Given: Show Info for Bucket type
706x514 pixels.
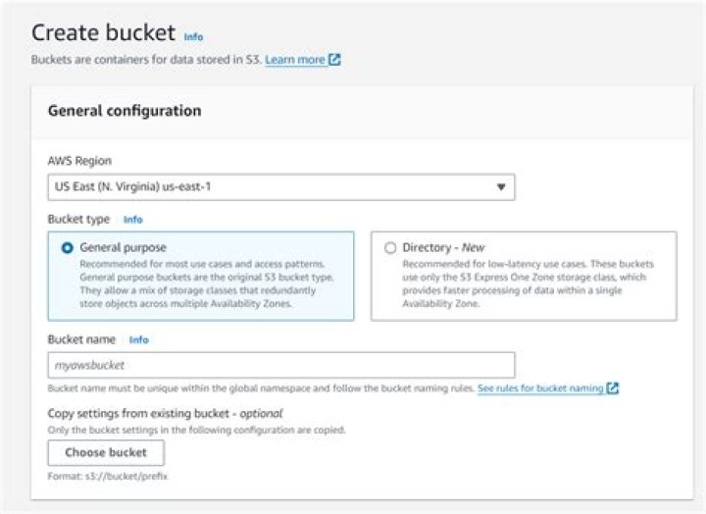Looking at the screenshot, I should click(x=132, y=220).
